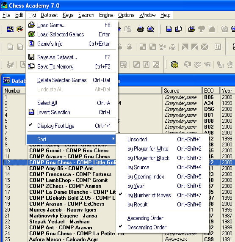The image size is (235, 242).
Task: Click the crossed square X icon
Action: [205, 47]
